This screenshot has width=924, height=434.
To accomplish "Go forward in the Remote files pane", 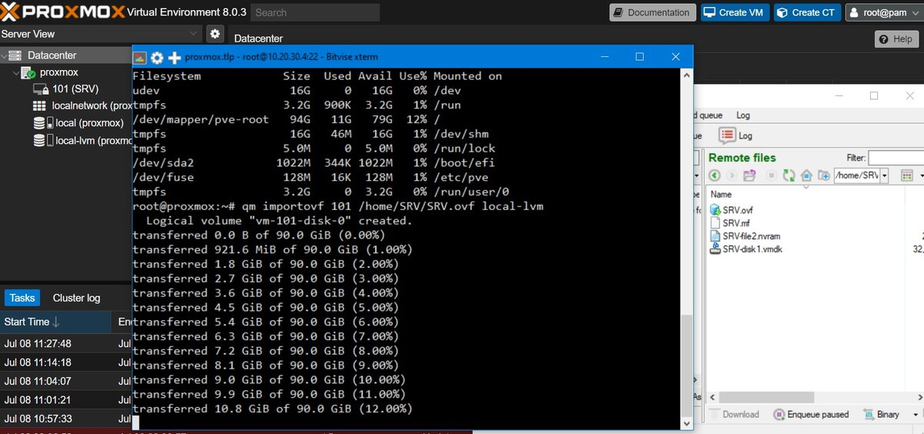I will click(x=732, y=175).
